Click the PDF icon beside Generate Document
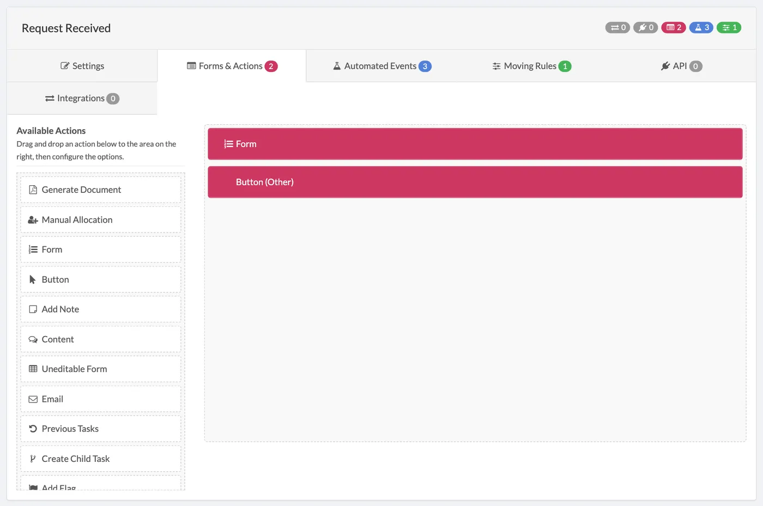Viewport: 763px width, 506px height. click(x=33, y=190)
